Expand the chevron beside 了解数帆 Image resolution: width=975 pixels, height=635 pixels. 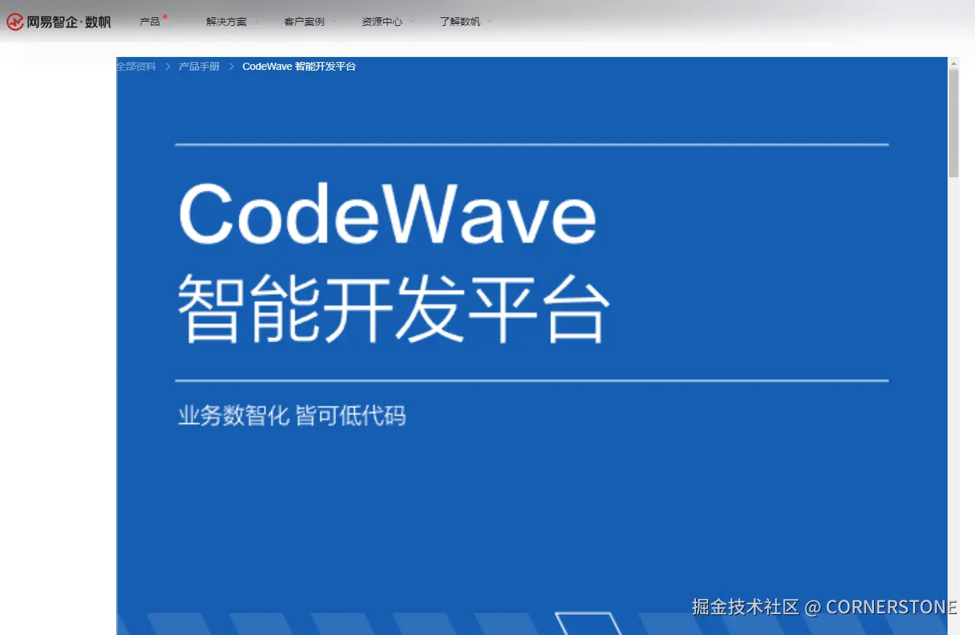[x=490, y=21]
